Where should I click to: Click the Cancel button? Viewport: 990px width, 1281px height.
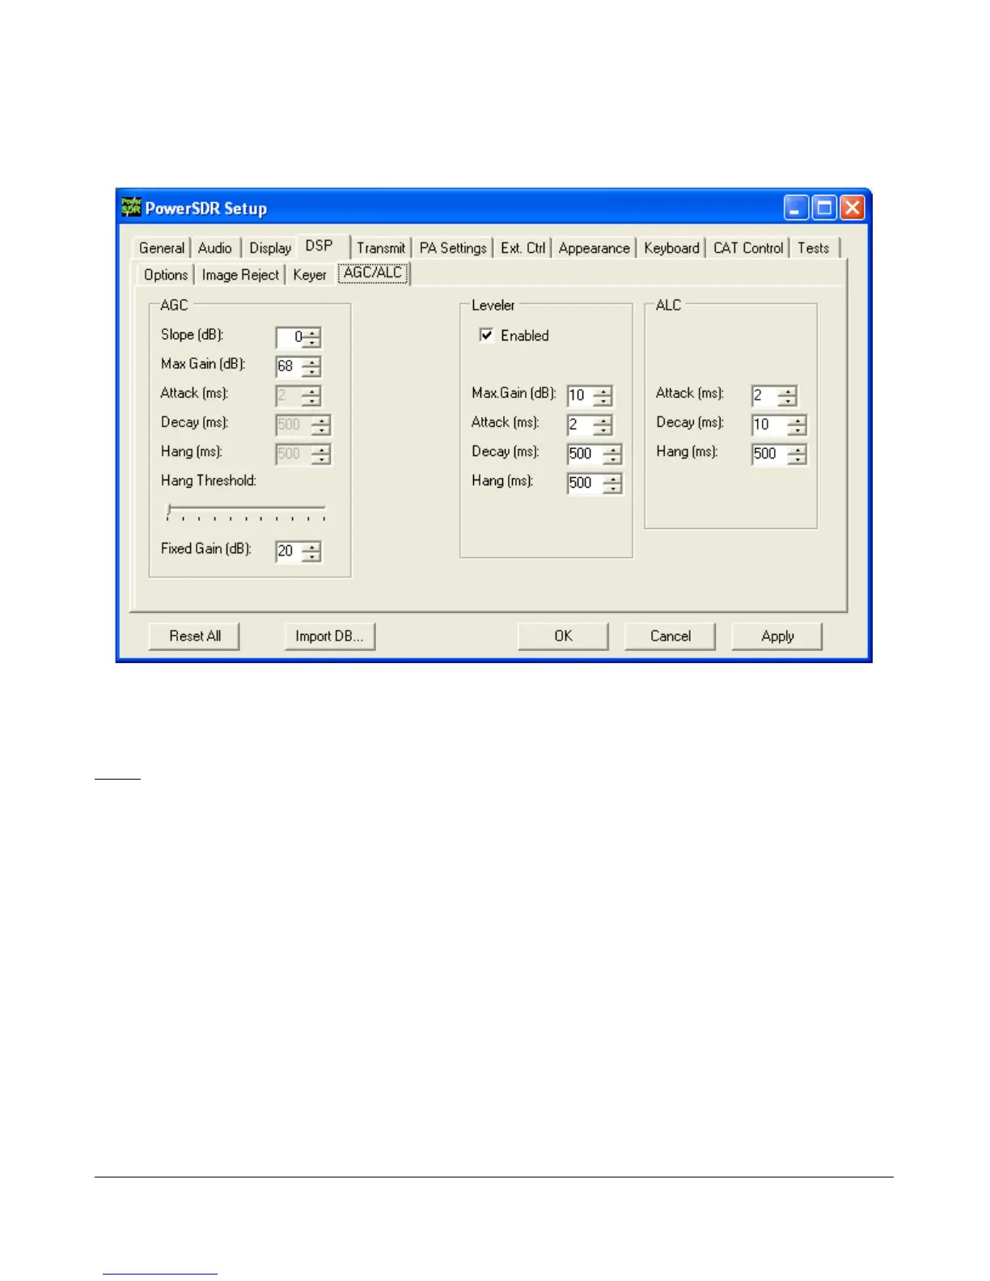click(x=671, y=636)
